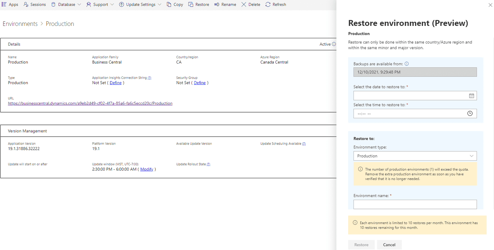Click the Delete toolbar button

point(251,5)
